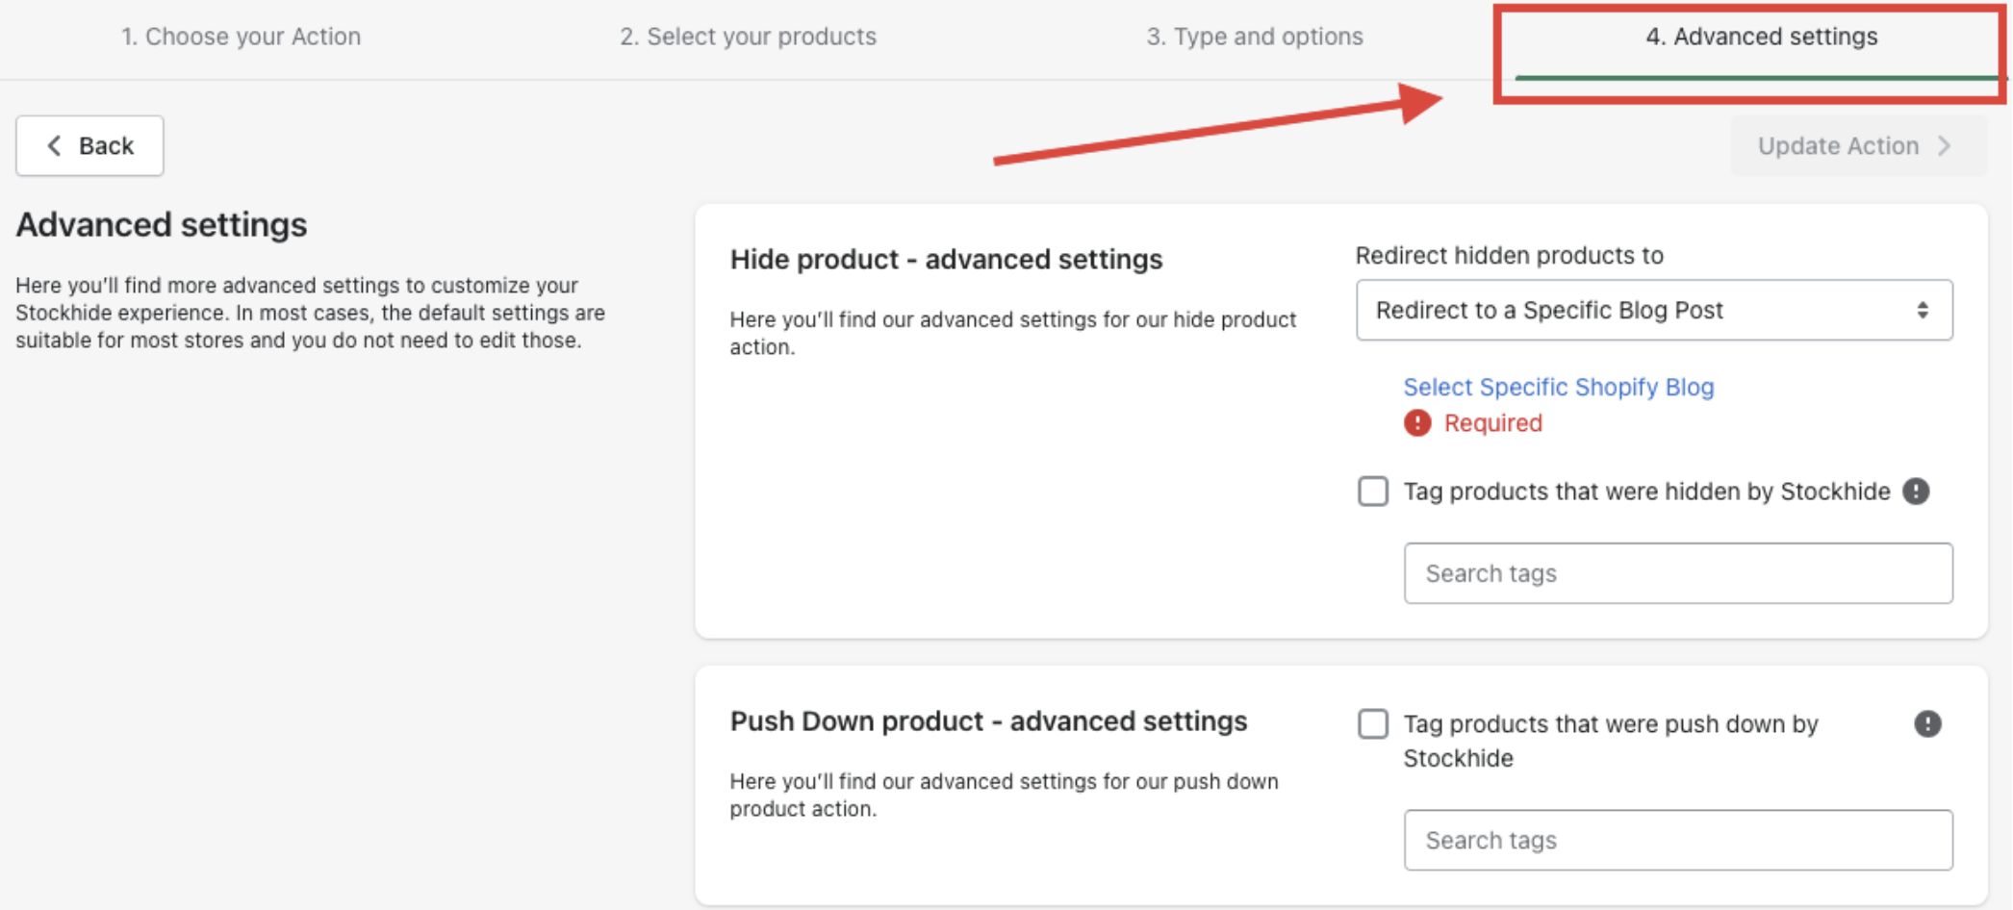Screen dimensions: 2013x910
Task: Click info icon beside hidden-by-Stockhide tag option
Action: coord(1916,492)
